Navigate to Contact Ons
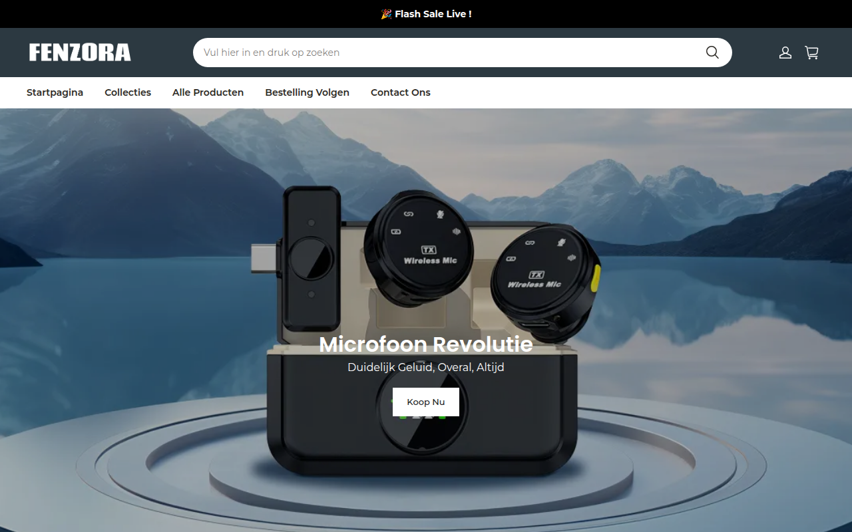Image resolution: width=852 pixels, height=532 pixels. pos(401,92)
